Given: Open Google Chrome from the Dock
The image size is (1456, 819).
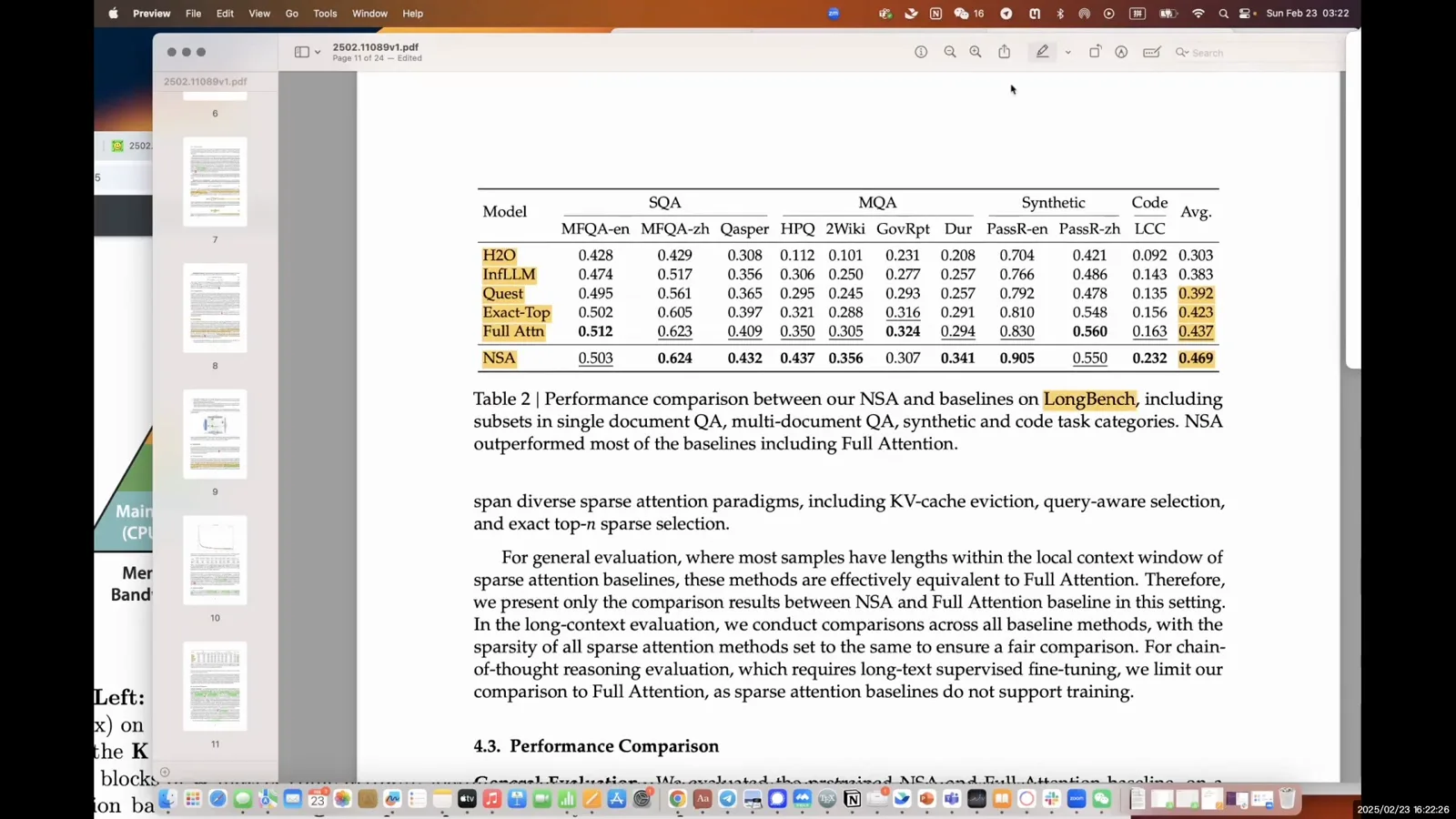Looking at the screenshot, I should (x=677, y=799).
